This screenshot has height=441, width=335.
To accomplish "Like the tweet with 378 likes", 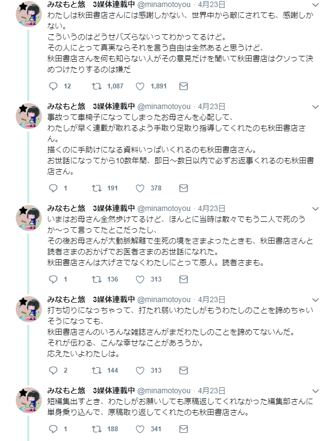I will [x=140, y=188].
